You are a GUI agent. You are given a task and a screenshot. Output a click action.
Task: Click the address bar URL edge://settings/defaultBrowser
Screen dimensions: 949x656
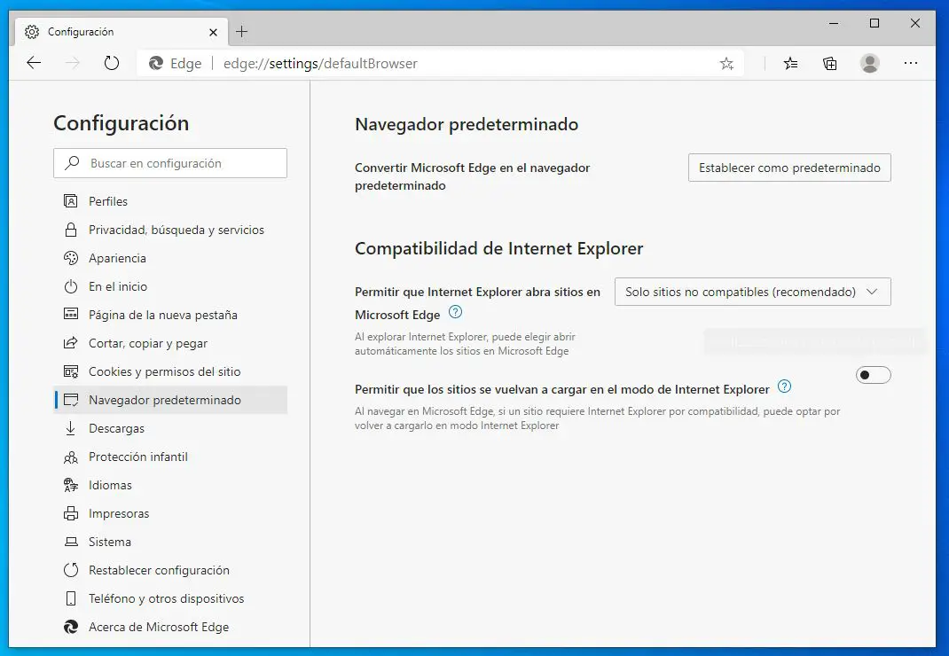pos(320,64)
